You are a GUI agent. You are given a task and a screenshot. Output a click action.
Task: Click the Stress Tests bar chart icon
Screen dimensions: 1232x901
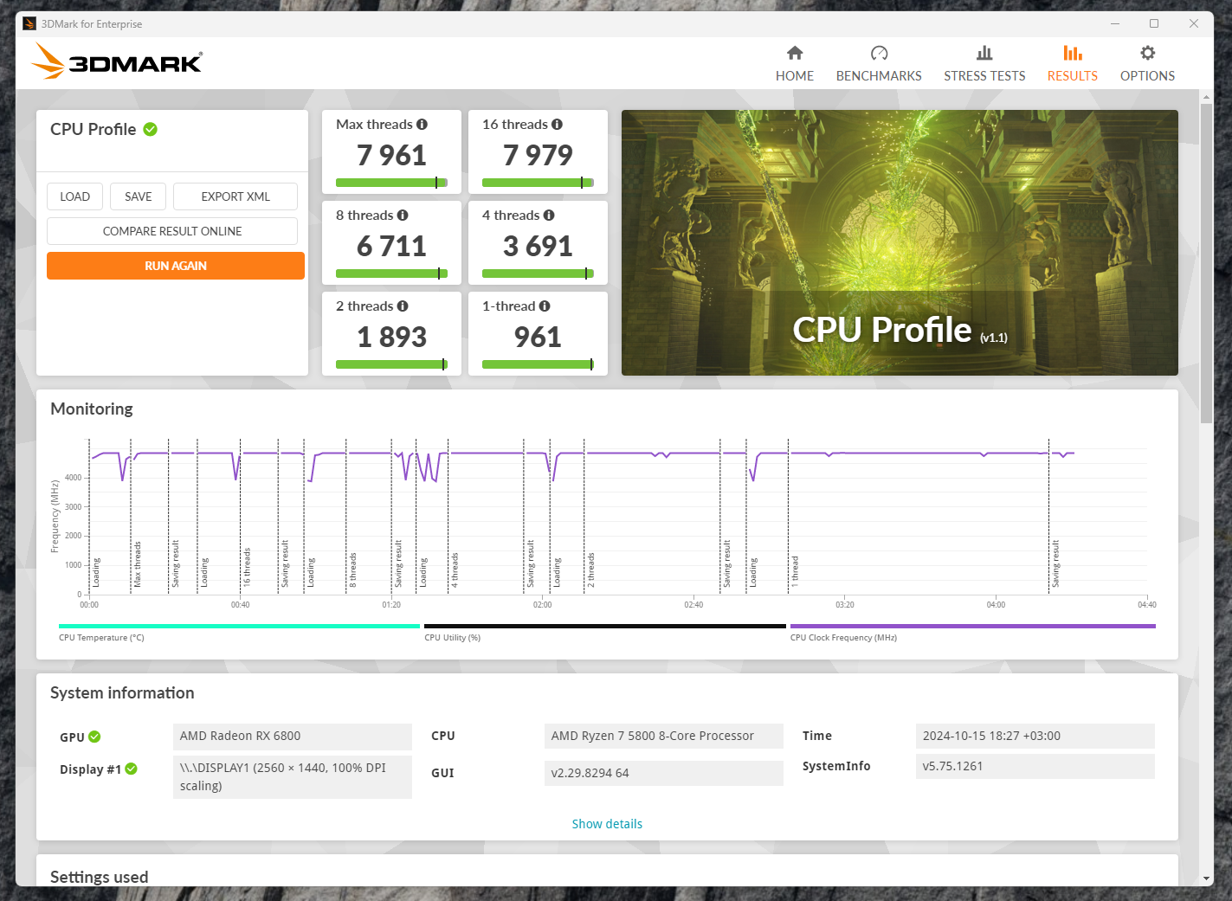pos(984,53)
